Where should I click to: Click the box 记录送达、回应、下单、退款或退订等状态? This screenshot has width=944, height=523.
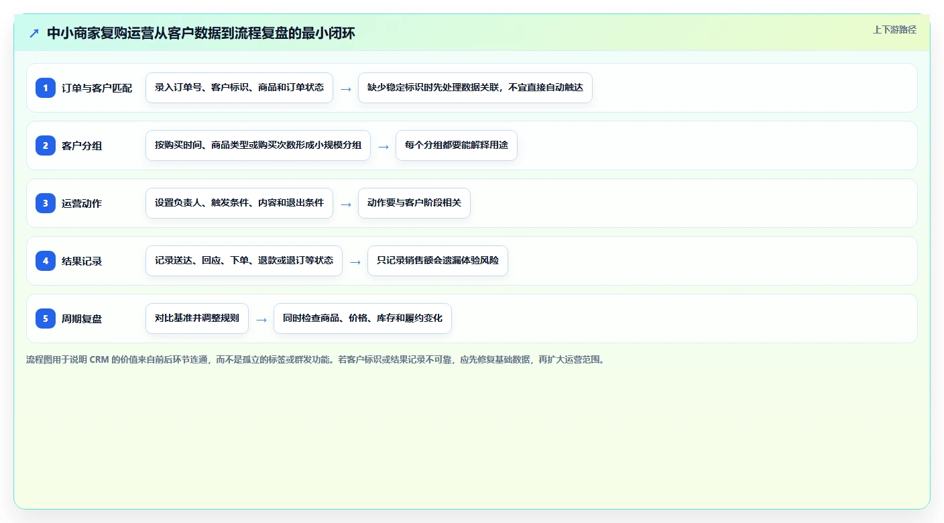click(244, 261)
